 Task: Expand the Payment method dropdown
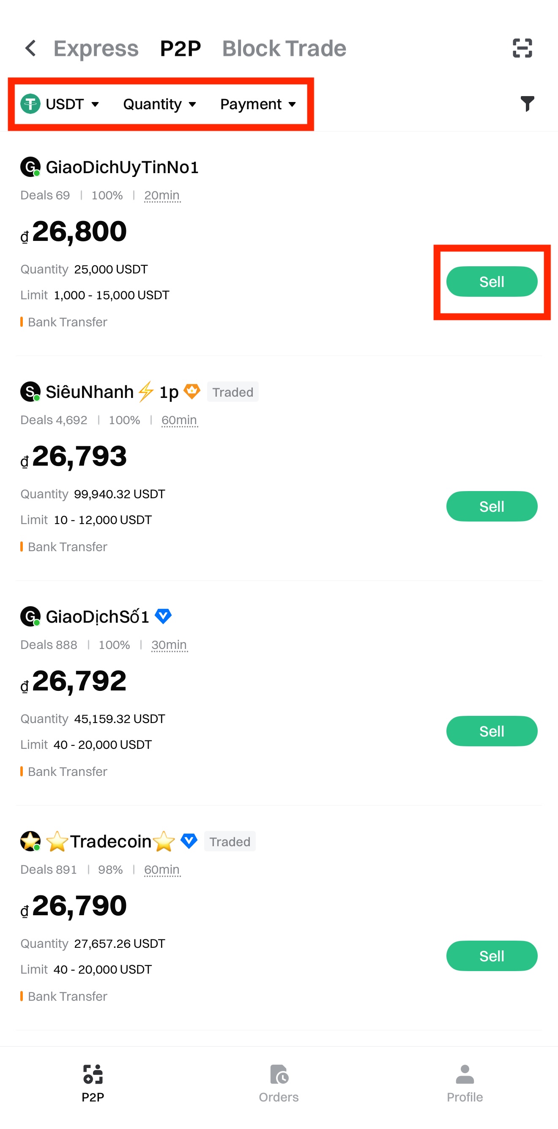pyautogui.click(x=258, y=104)
